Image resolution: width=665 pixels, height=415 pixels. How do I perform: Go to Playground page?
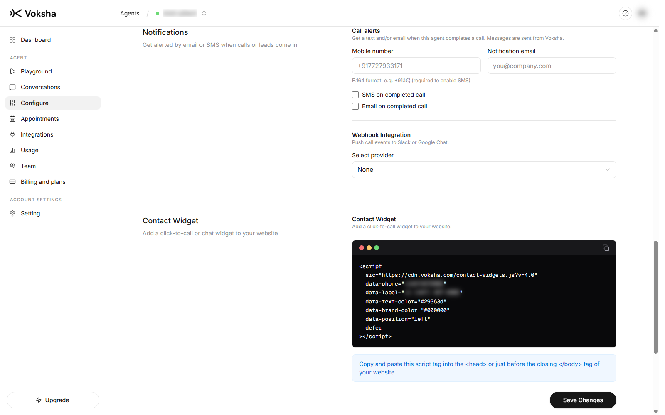coord(53,71)
